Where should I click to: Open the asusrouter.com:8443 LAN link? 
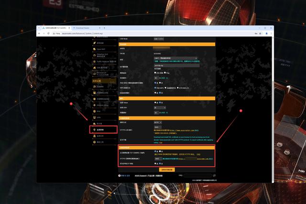[184, 130]
